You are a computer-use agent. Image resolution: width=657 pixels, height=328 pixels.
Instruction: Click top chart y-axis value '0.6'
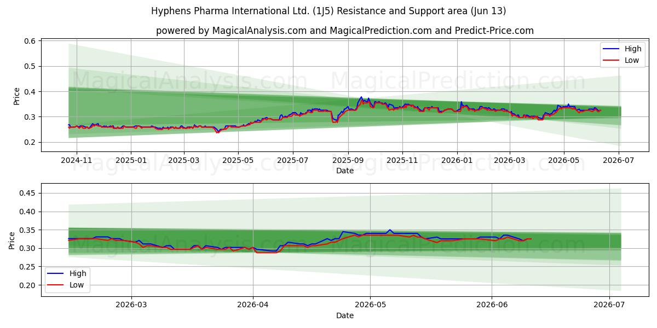tap(30, 41)
